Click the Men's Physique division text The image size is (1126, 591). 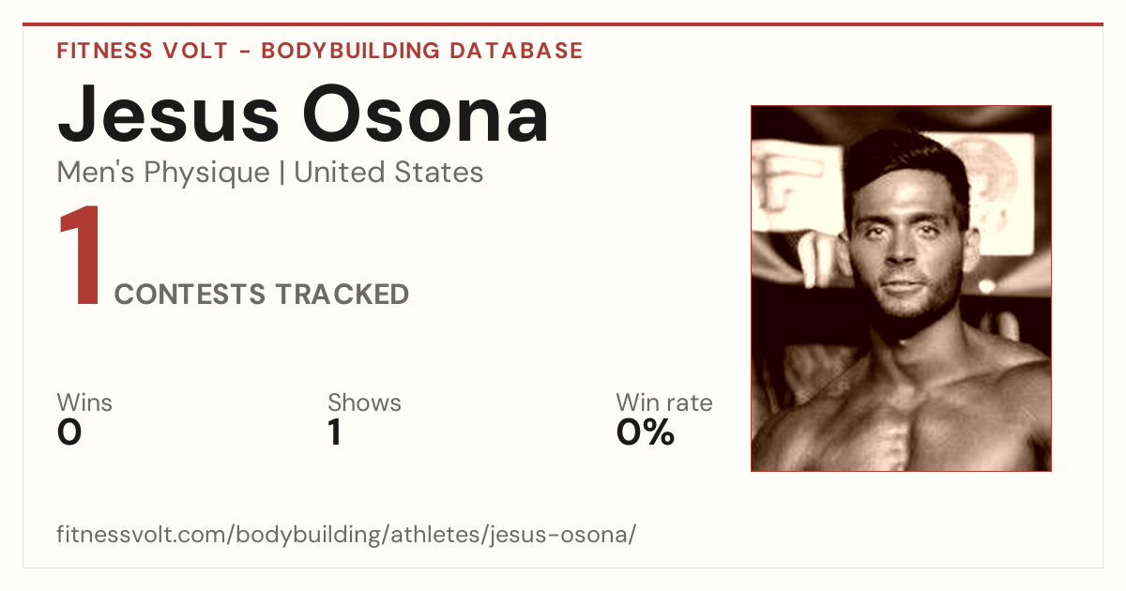[163, 174]
